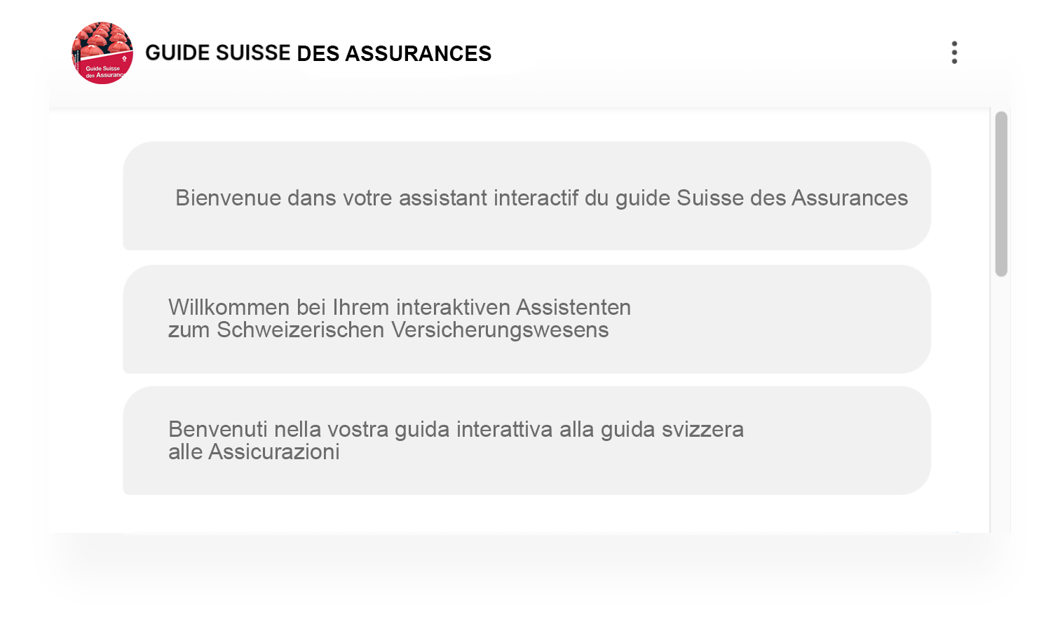Click the vertical scrollbar thumb
Screen dimensions: 1060x638
tap(1001, 194)
